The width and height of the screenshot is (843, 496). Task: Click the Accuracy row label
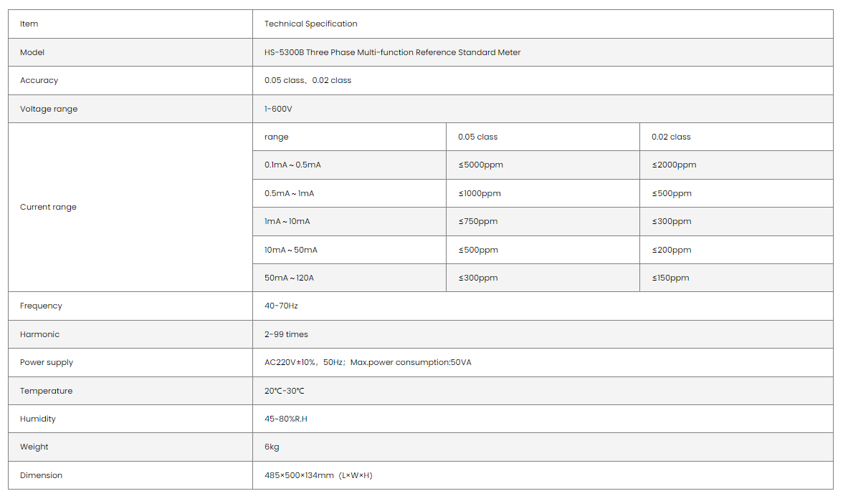[39, 80]
